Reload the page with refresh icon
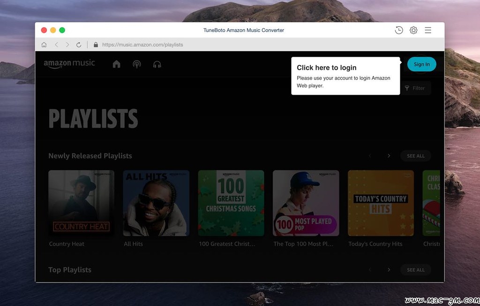Image resolution: width=480 pixels, height=306 pixels. click(79, 44)
